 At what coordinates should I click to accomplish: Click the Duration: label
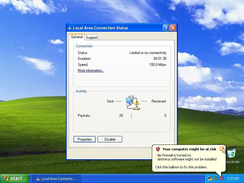point(84,59)
